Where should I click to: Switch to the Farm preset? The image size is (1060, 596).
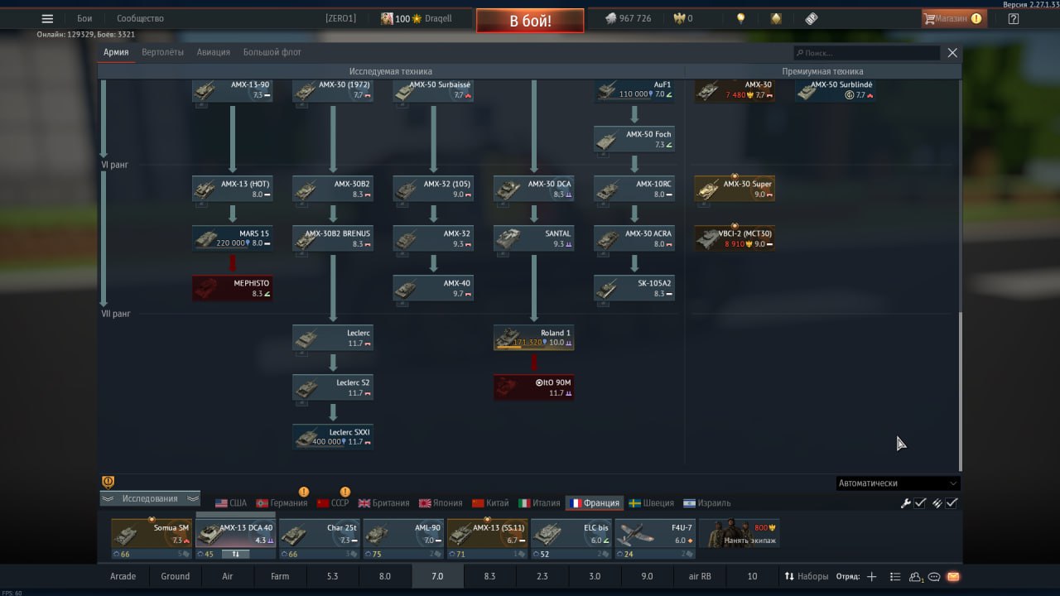point(280,576)
